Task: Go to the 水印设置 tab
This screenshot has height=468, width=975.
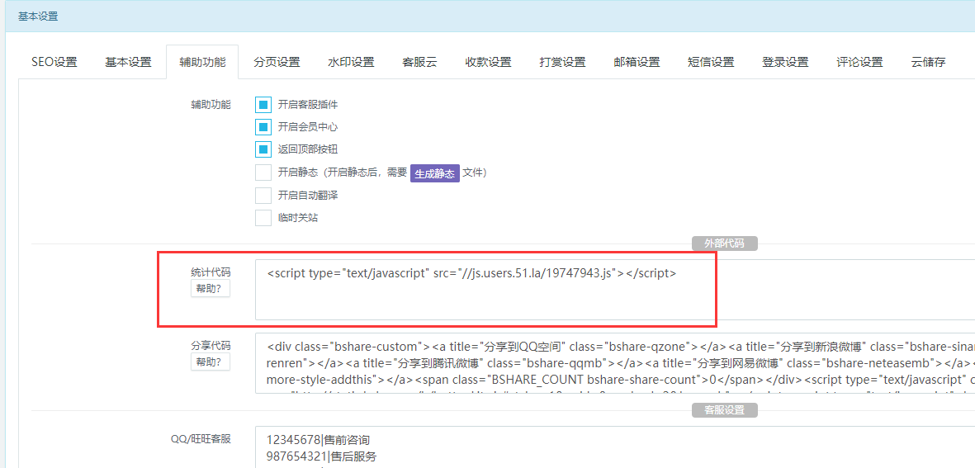Action: (351, 62)
